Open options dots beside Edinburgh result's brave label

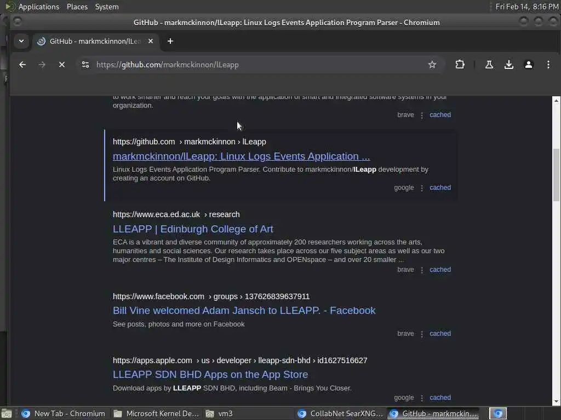click(x=422, y=270)
